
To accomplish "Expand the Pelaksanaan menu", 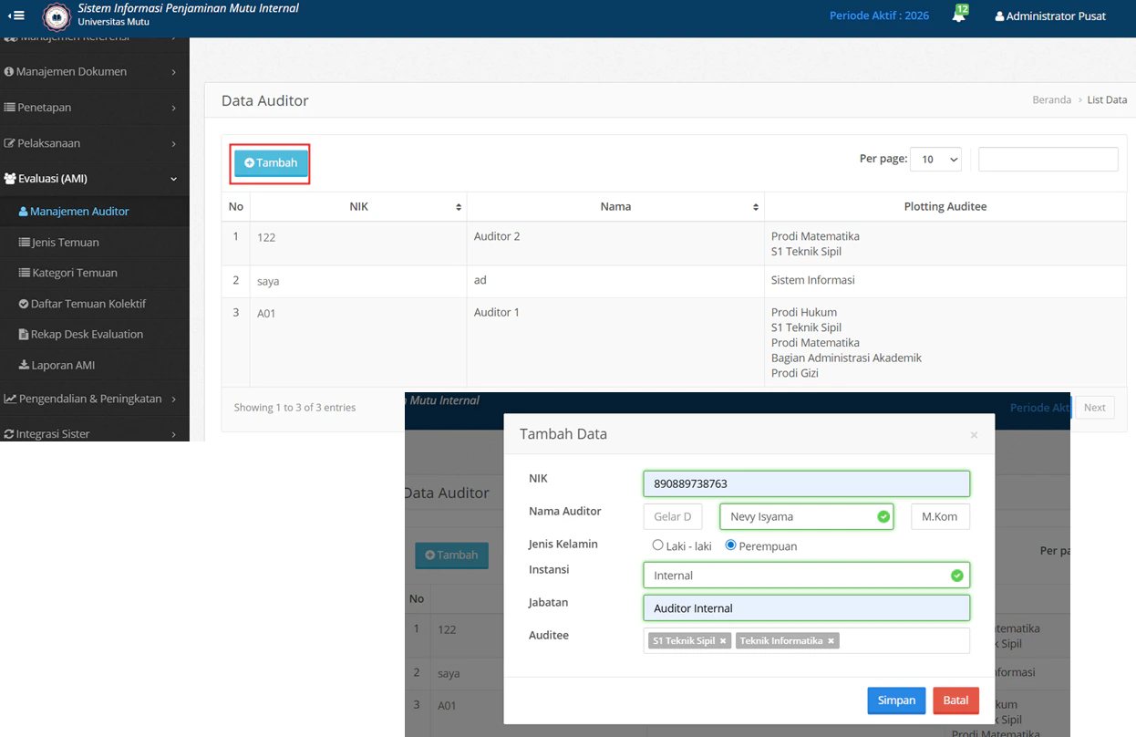I will (94, 143).
